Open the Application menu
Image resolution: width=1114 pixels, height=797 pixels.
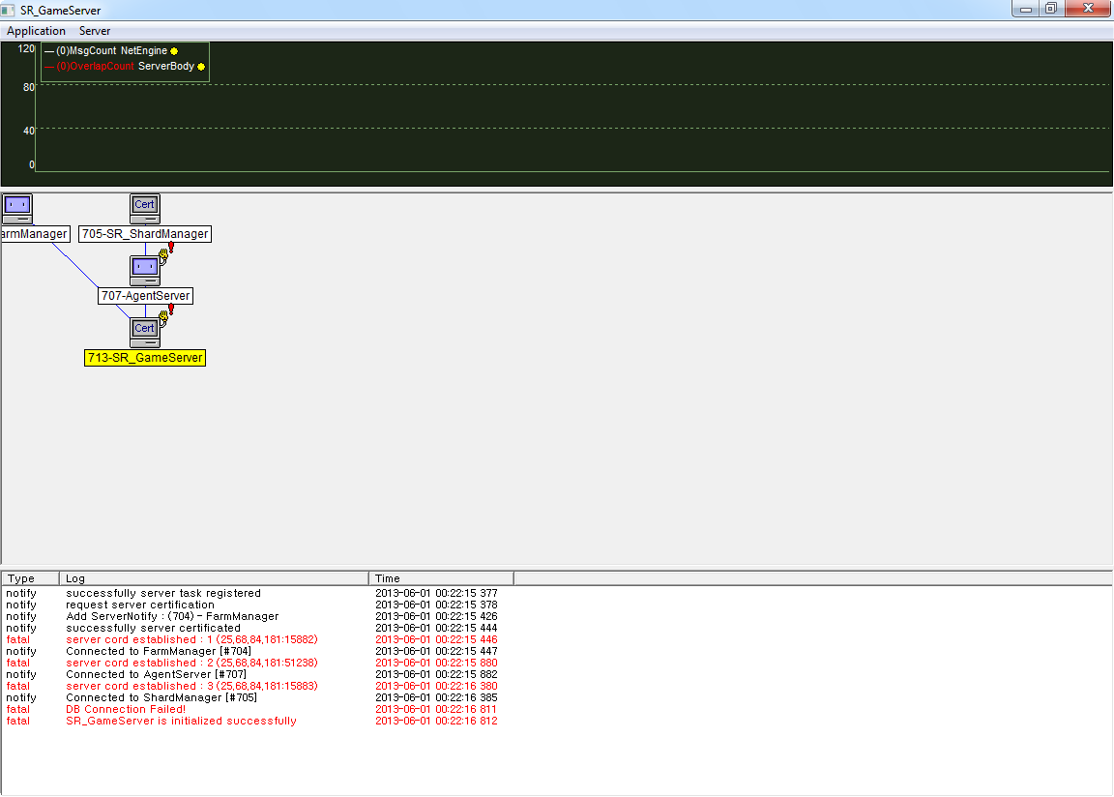36,31
